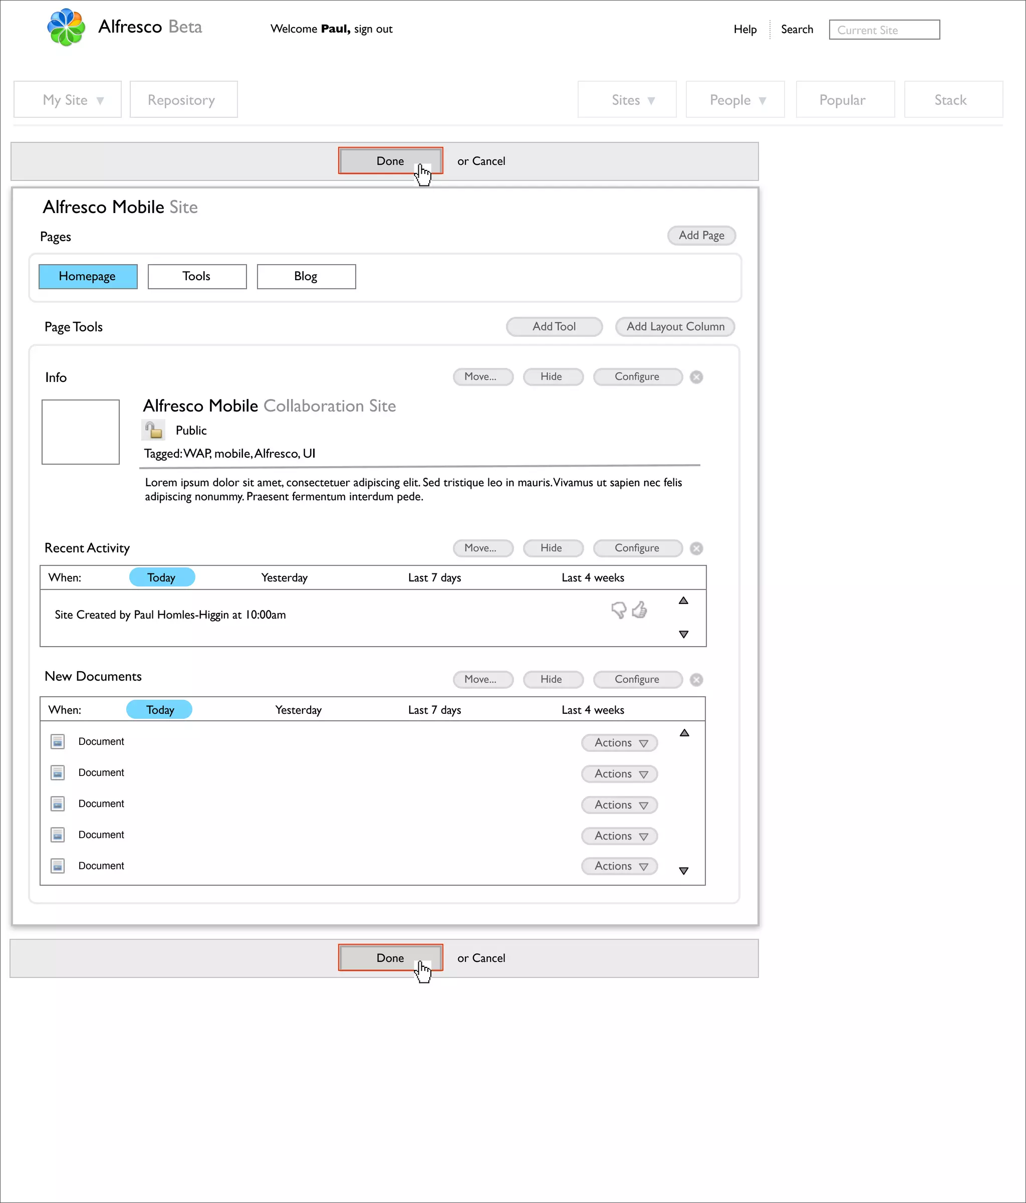Select the Tools page tab
The height and width of the screenshot is (1203, 1026).
point(197,276)
